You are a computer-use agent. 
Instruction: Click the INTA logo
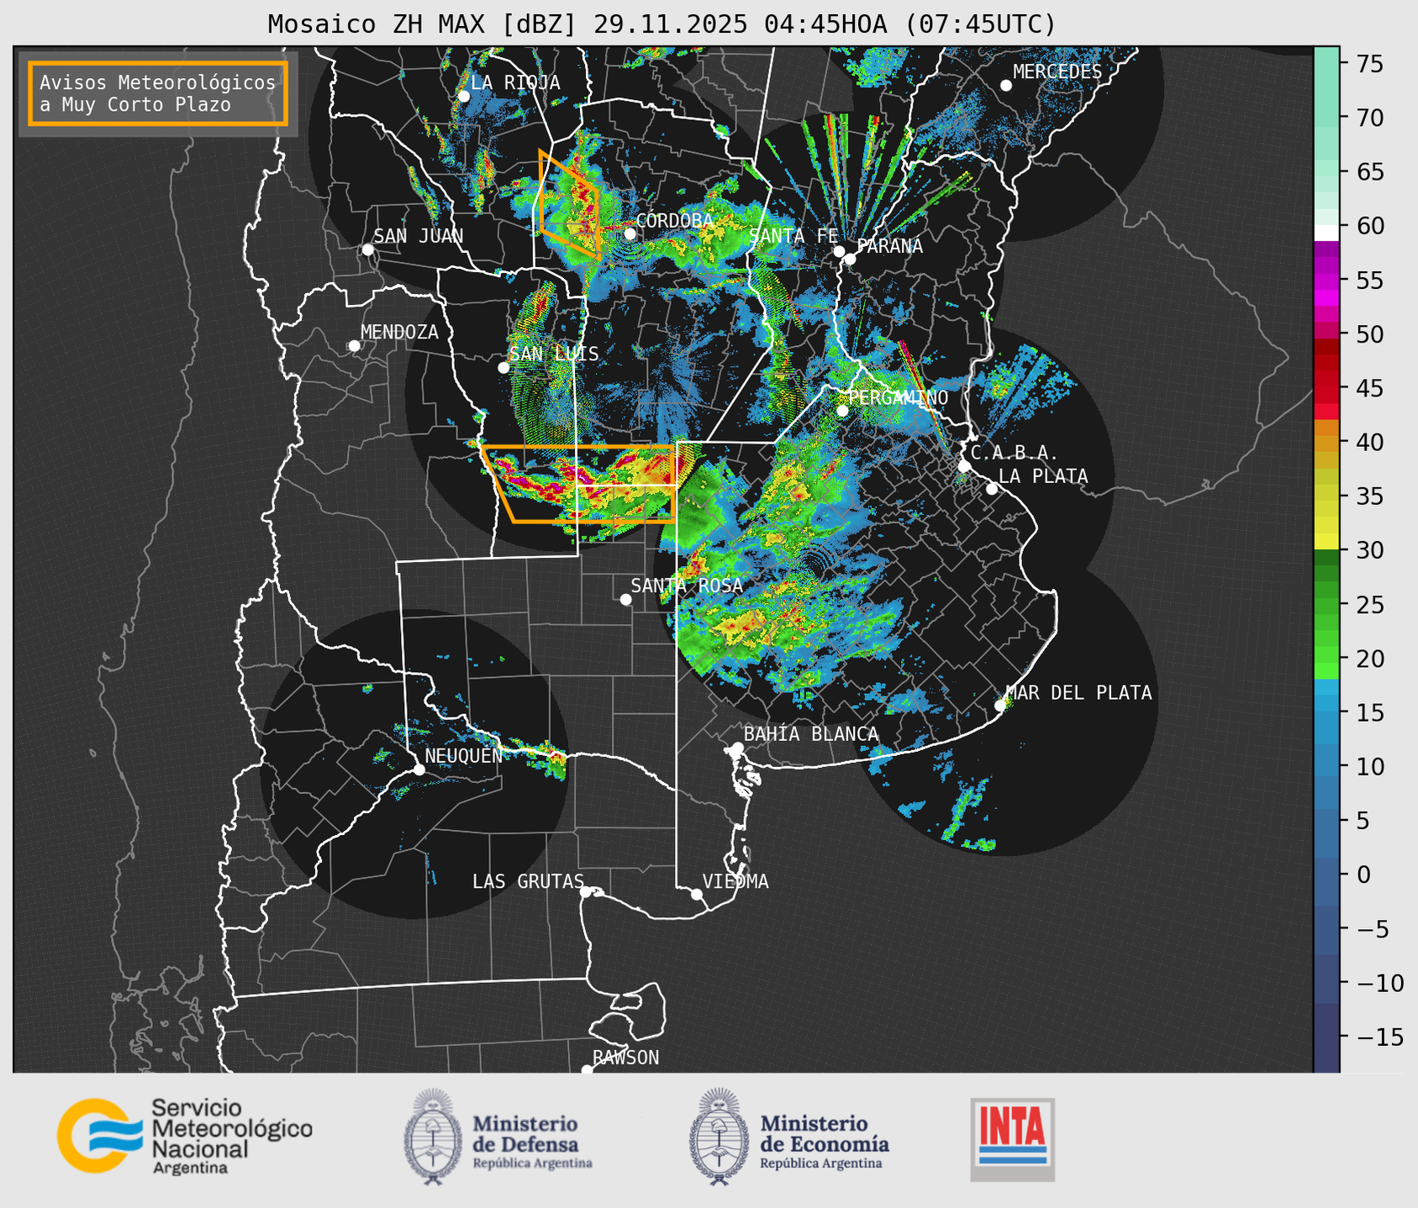[x=1012, y=1139]
